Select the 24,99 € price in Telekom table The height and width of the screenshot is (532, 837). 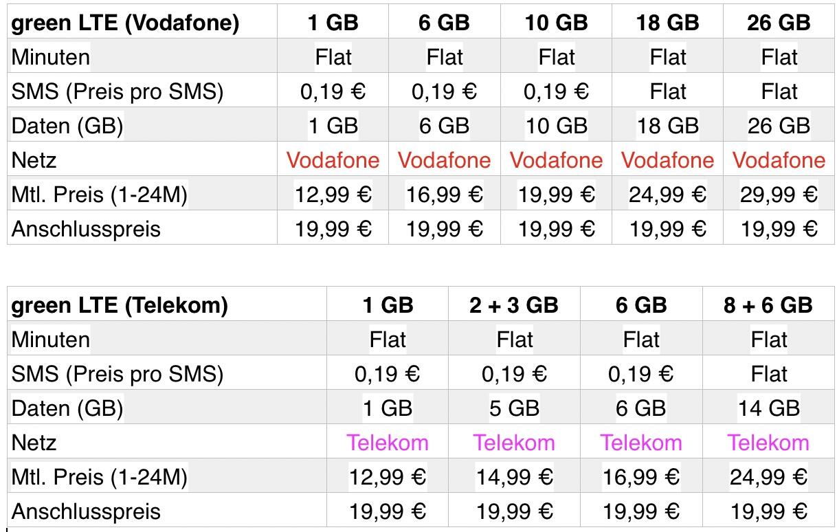[768, 477]
